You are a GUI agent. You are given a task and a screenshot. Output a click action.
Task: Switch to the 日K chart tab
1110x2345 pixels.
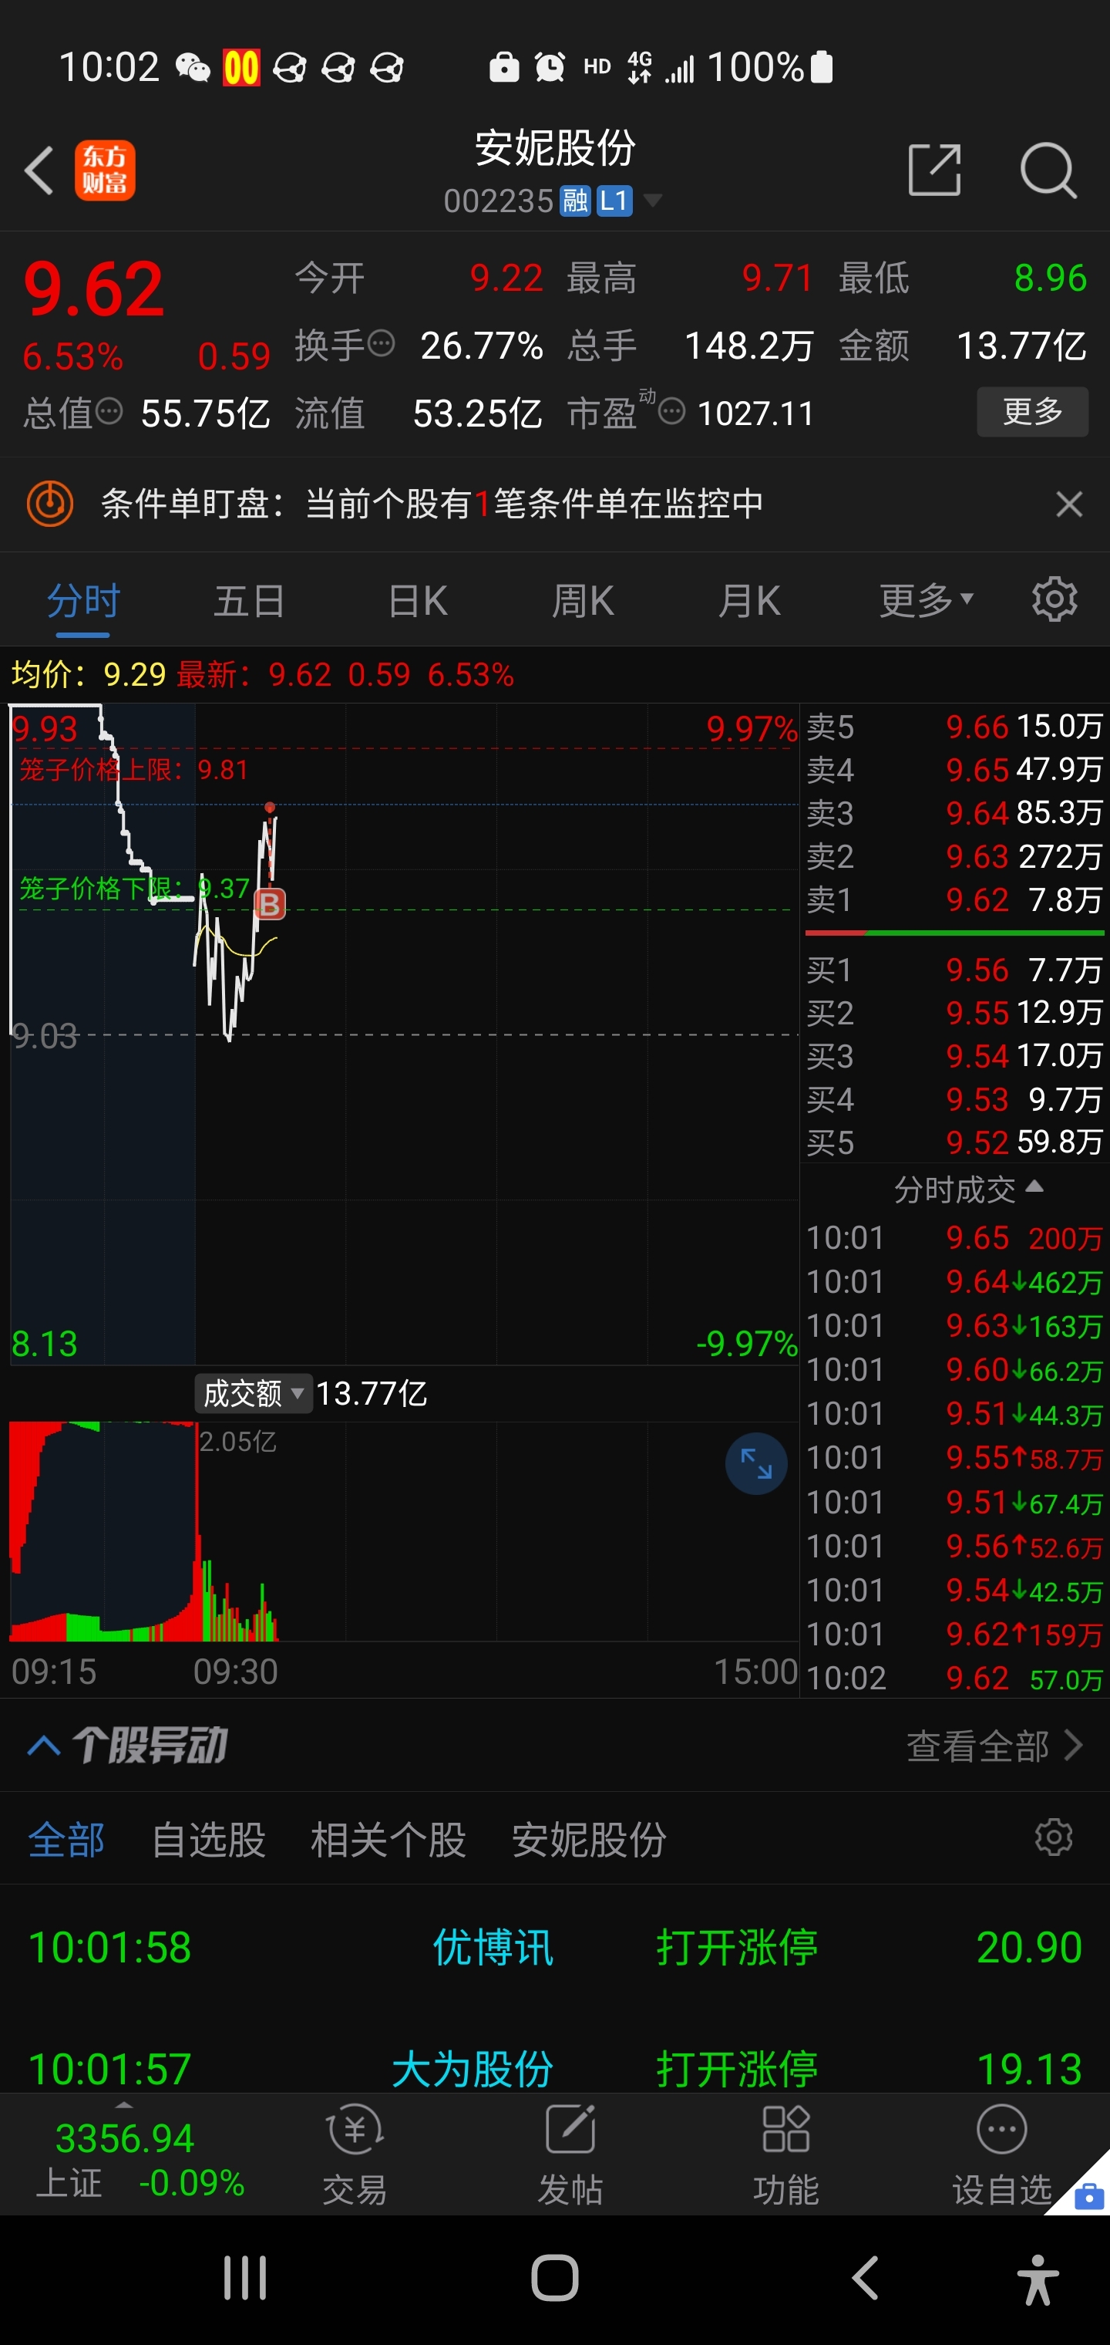point(418,601)
